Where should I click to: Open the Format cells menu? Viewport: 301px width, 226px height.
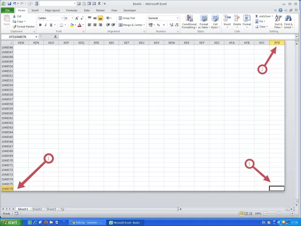[247, 21]
